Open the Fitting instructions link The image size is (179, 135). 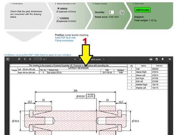coord(64,41)
